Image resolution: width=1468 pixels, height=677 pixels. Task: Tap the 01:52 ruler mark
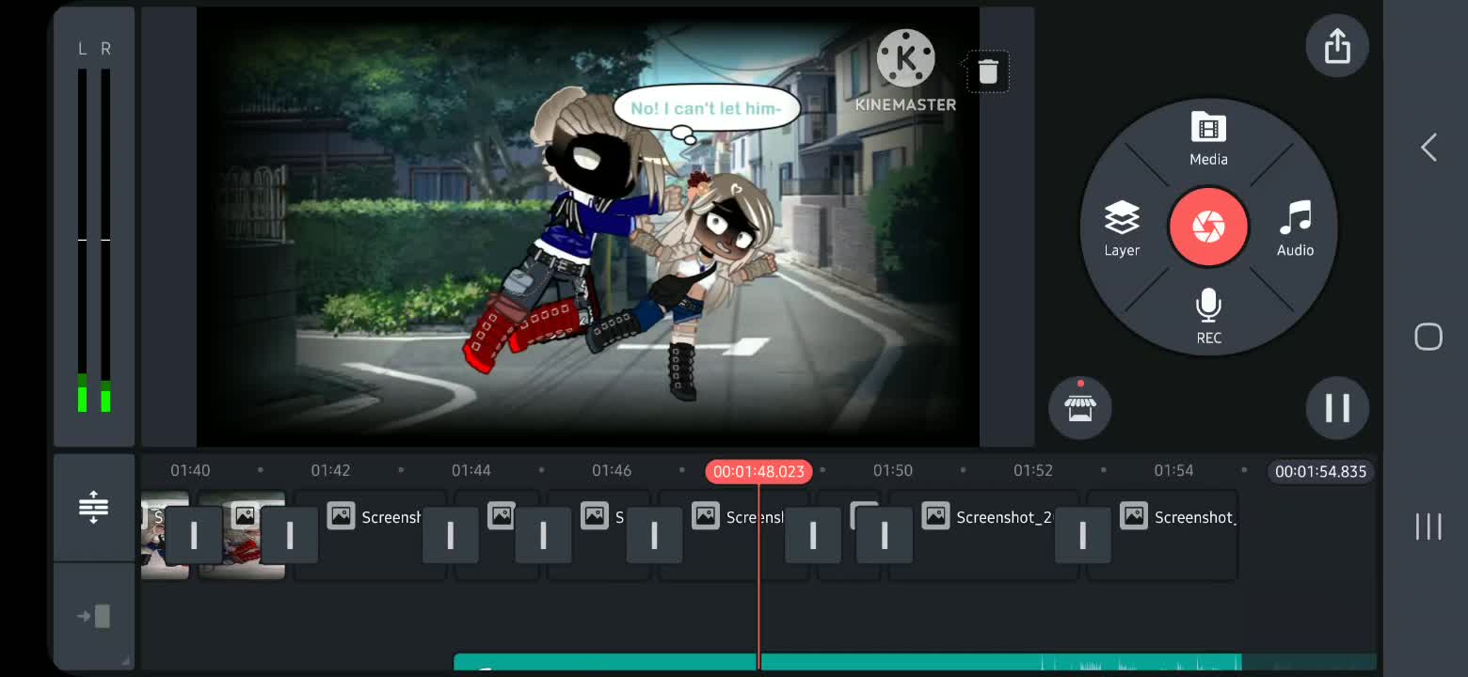[1032, 470]
